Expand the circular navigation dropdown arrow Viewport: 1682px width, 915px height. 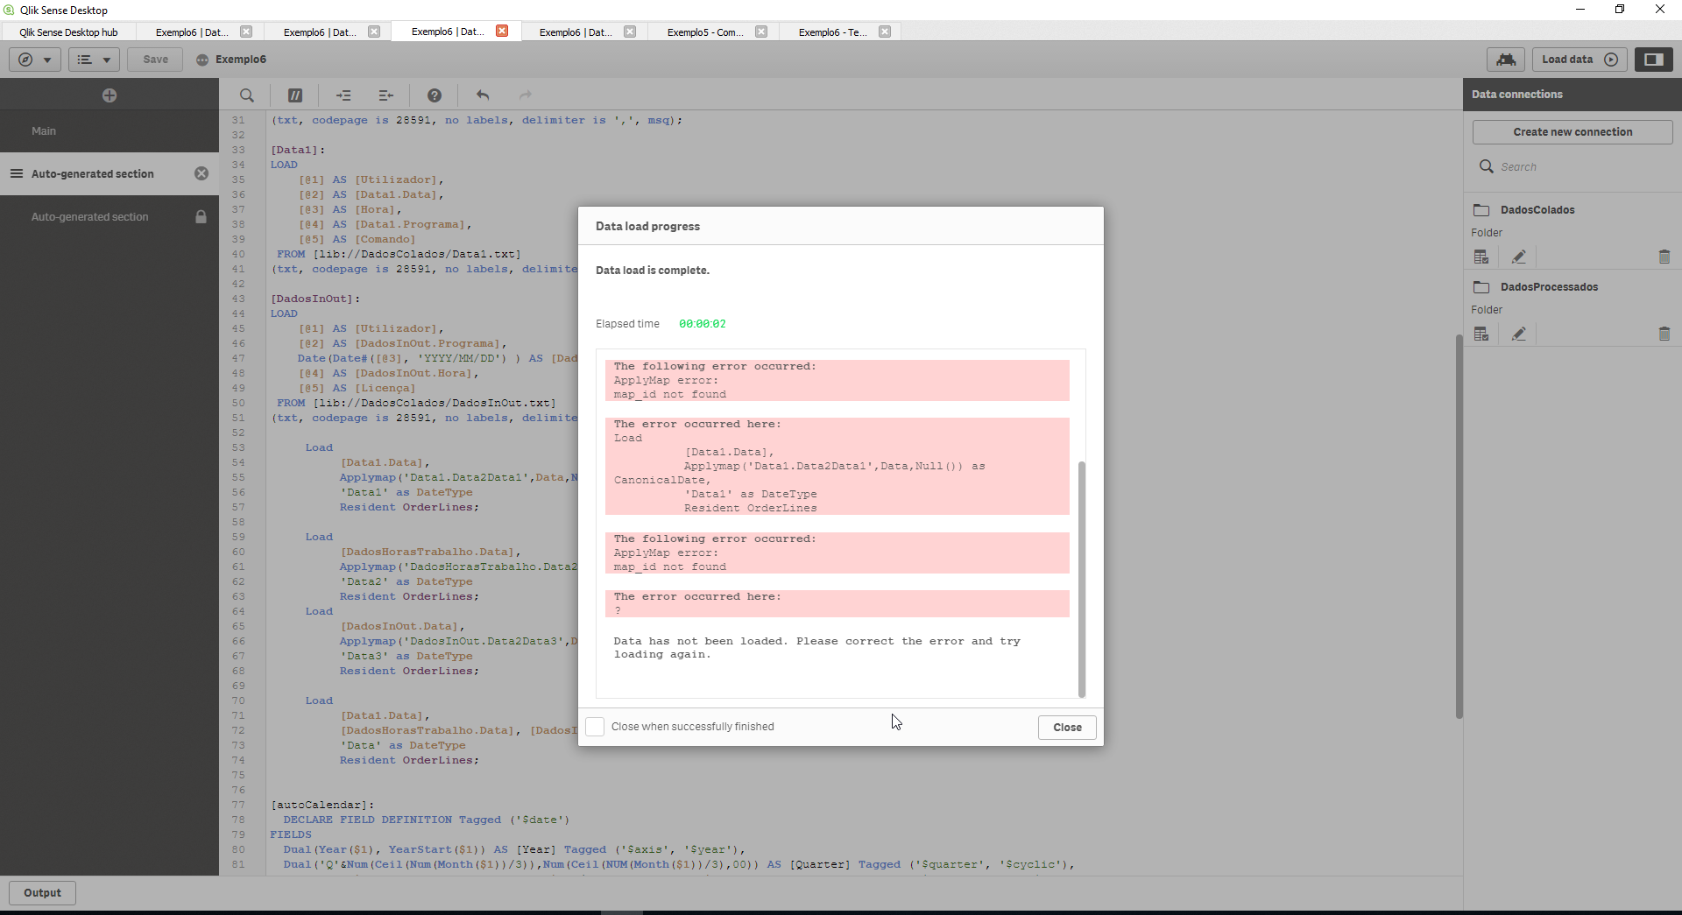tap(46, 60)
